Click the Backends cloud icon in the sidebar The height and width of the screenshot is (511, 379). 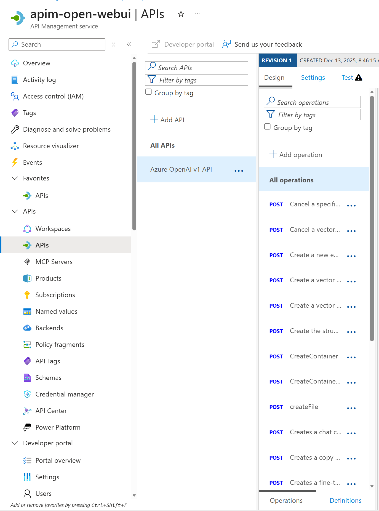click(27, 328)
